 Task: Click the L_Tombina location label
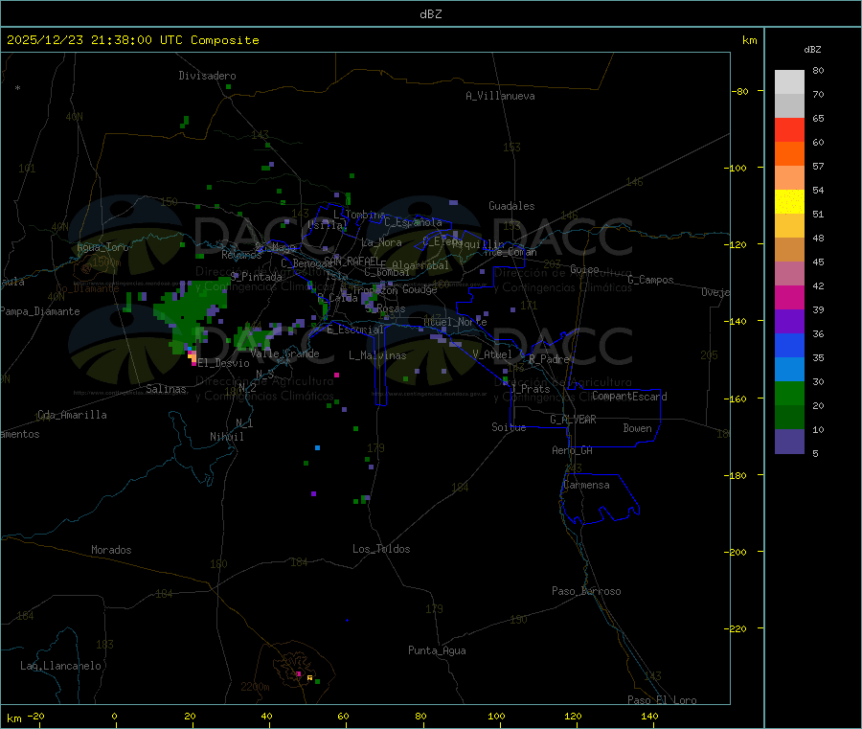pos(359,215)
